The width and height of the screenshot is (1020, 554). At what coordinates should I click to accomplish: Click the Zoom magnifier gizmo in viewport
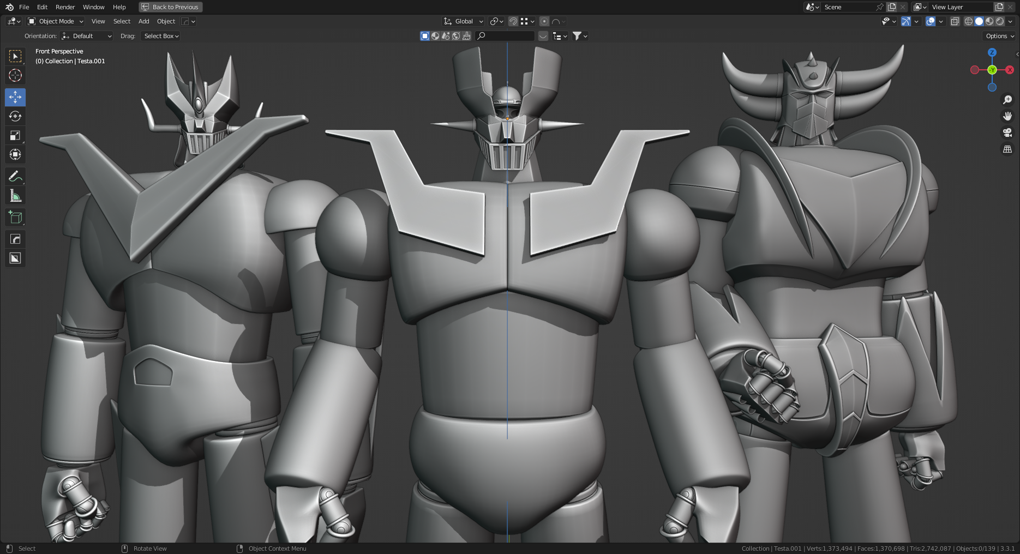pos(1007,100)
